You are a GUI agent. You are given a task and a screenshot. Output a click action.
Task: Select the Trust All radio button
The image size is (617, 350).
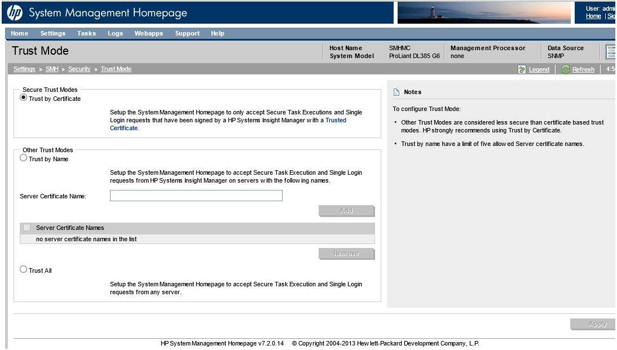pos(23,269)
